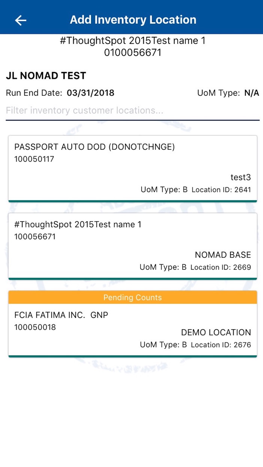Select account number 100050018 on FCIA card
263x467 pixels.
click(35, 327)
